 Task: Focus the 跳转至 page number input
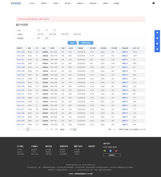pyautogui.click(x=67, y=129)
